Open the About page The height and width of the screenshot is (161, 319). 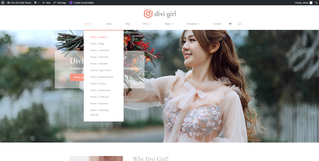click(109, 24)
